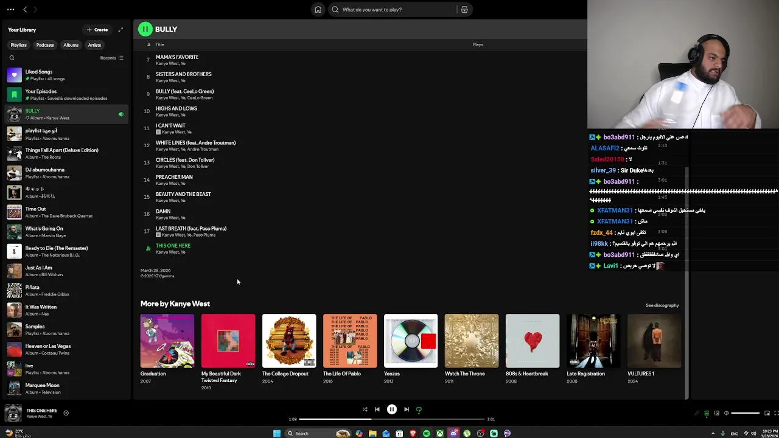Seek within the song progress bar

point(393,419)
